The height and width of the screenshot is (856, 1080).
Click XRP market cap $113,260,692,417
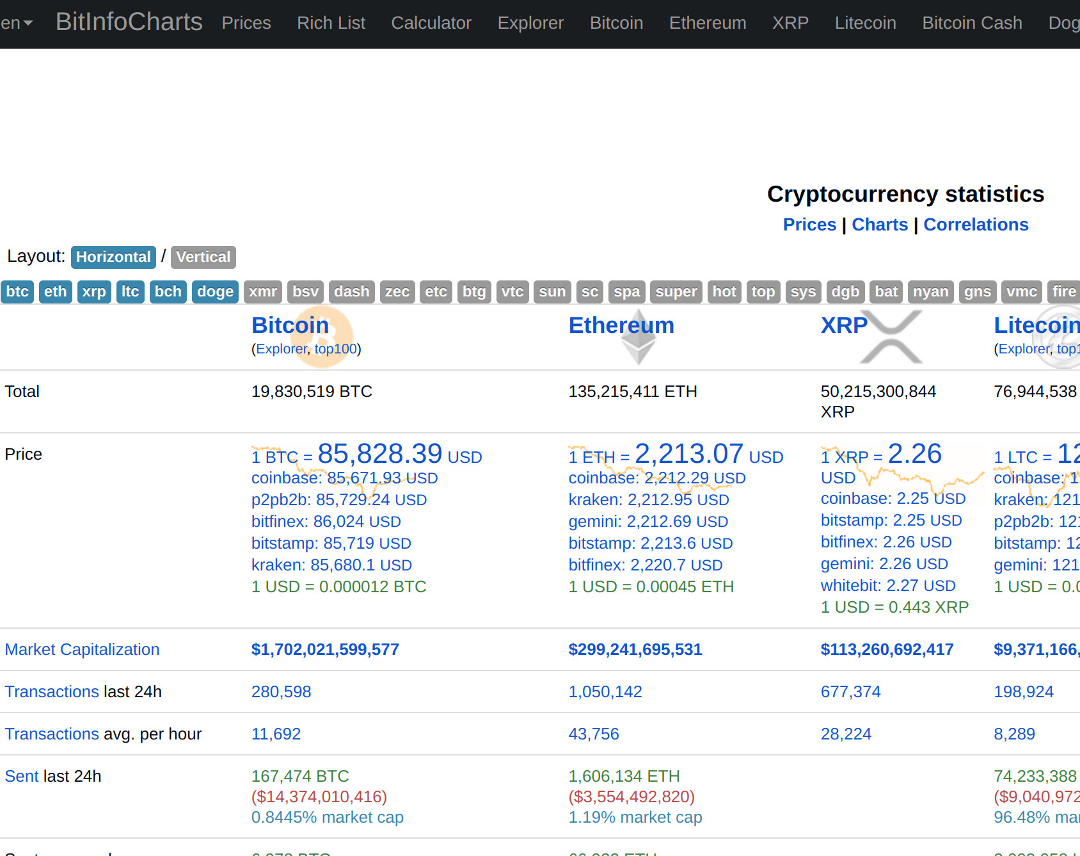coord(887,649)
